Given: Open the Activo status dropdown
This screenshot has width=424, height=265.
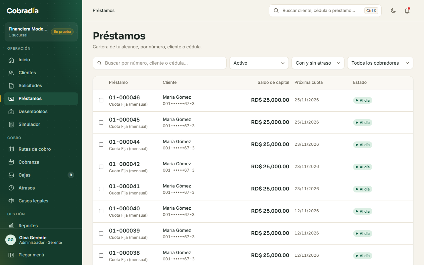Looking at the screenshot, I should 259,63.
